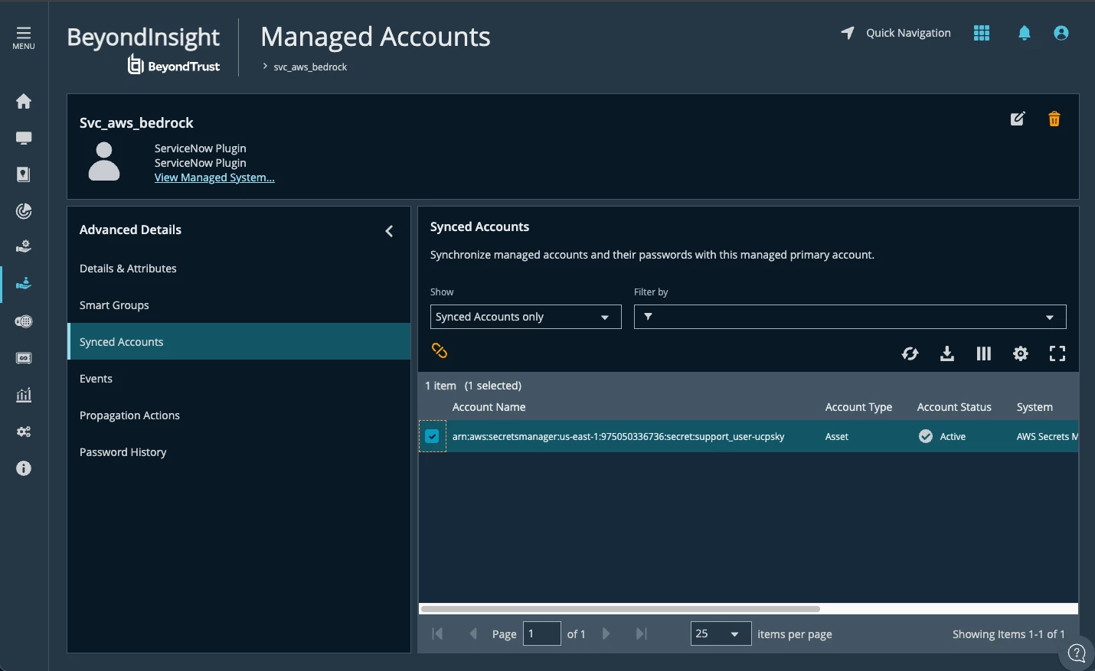Open the monitor icon in sidebar

[24, 138]
